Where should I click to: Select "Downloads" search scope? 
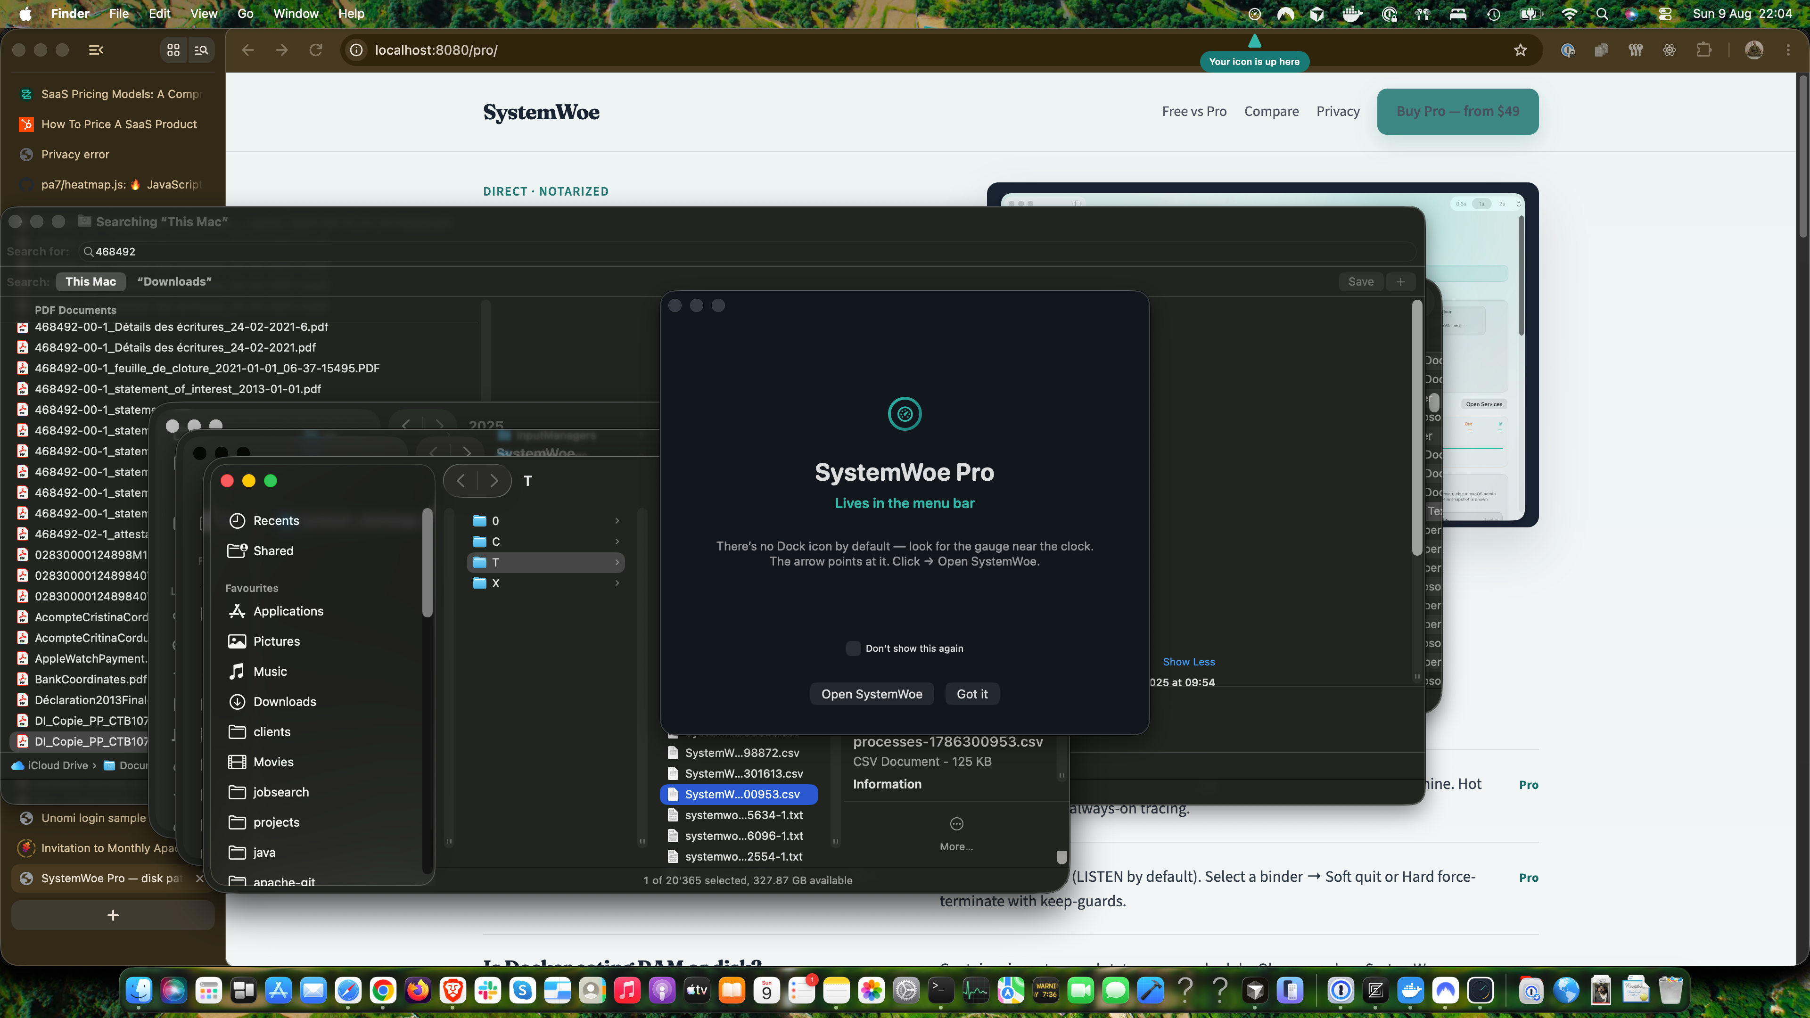(x=174, y=281)
